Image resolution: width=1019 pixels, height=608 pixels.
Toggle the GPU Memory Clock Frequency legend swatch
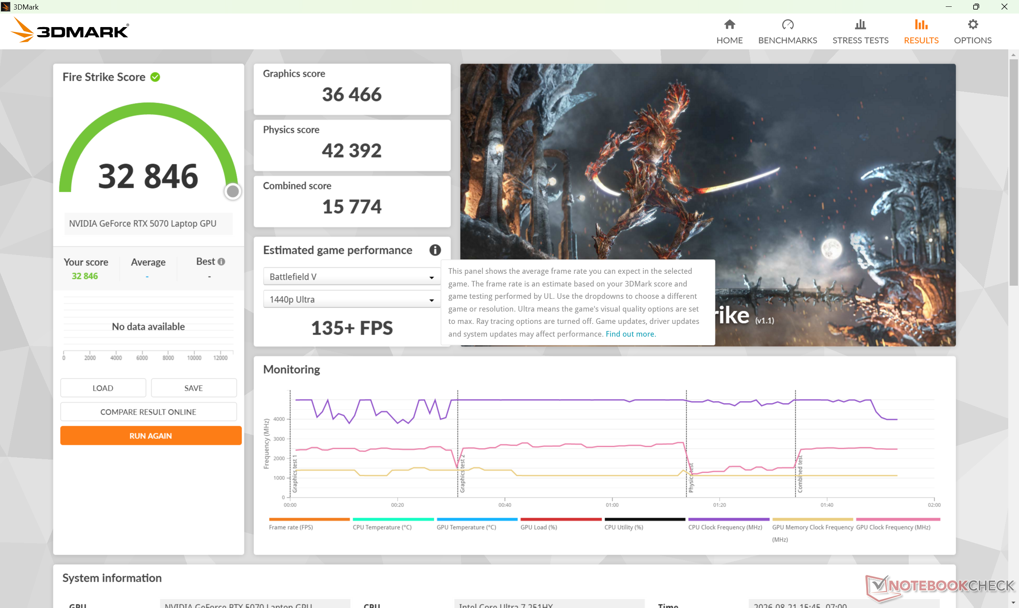point(812,520)
